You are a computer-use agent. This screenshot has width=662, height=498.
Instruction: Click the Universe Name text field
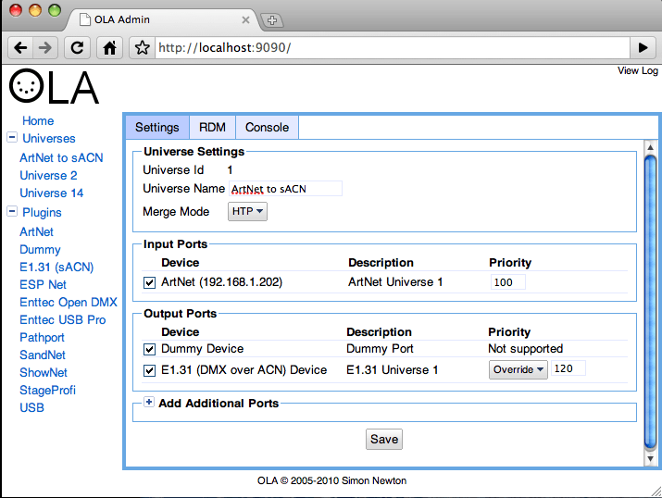[285, 189]
